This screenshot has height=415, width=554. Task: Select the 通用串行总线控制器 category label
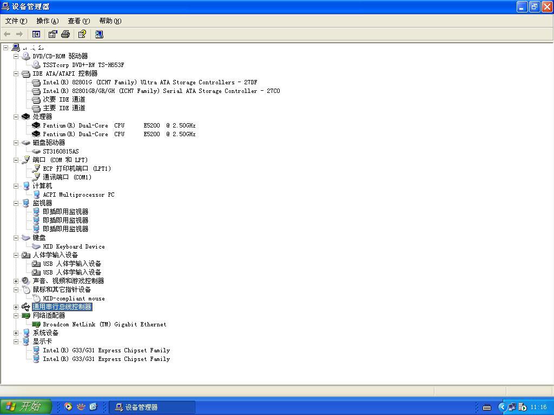pyautogui.click(x=62, y=307)
